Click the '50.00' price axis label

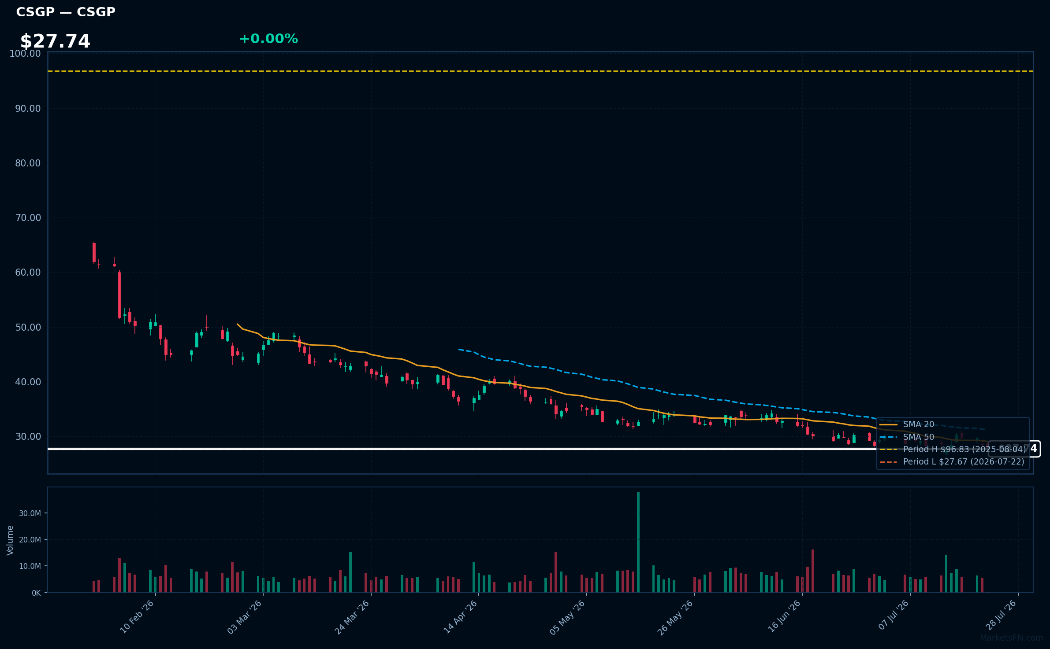point(28,327)
